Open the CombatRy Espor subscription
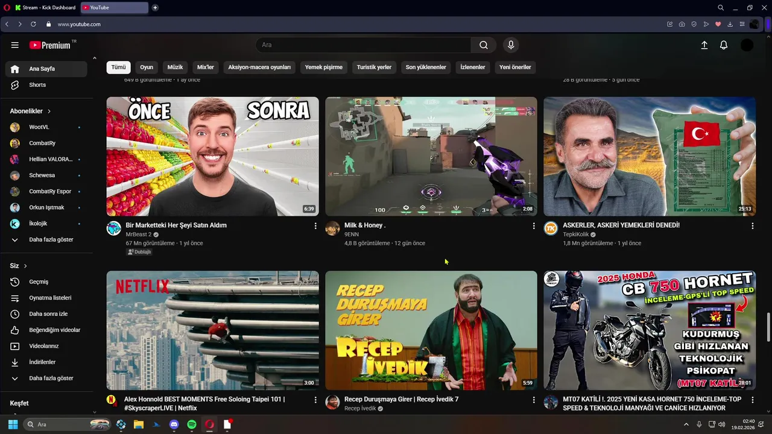 (x=45, y=191)
